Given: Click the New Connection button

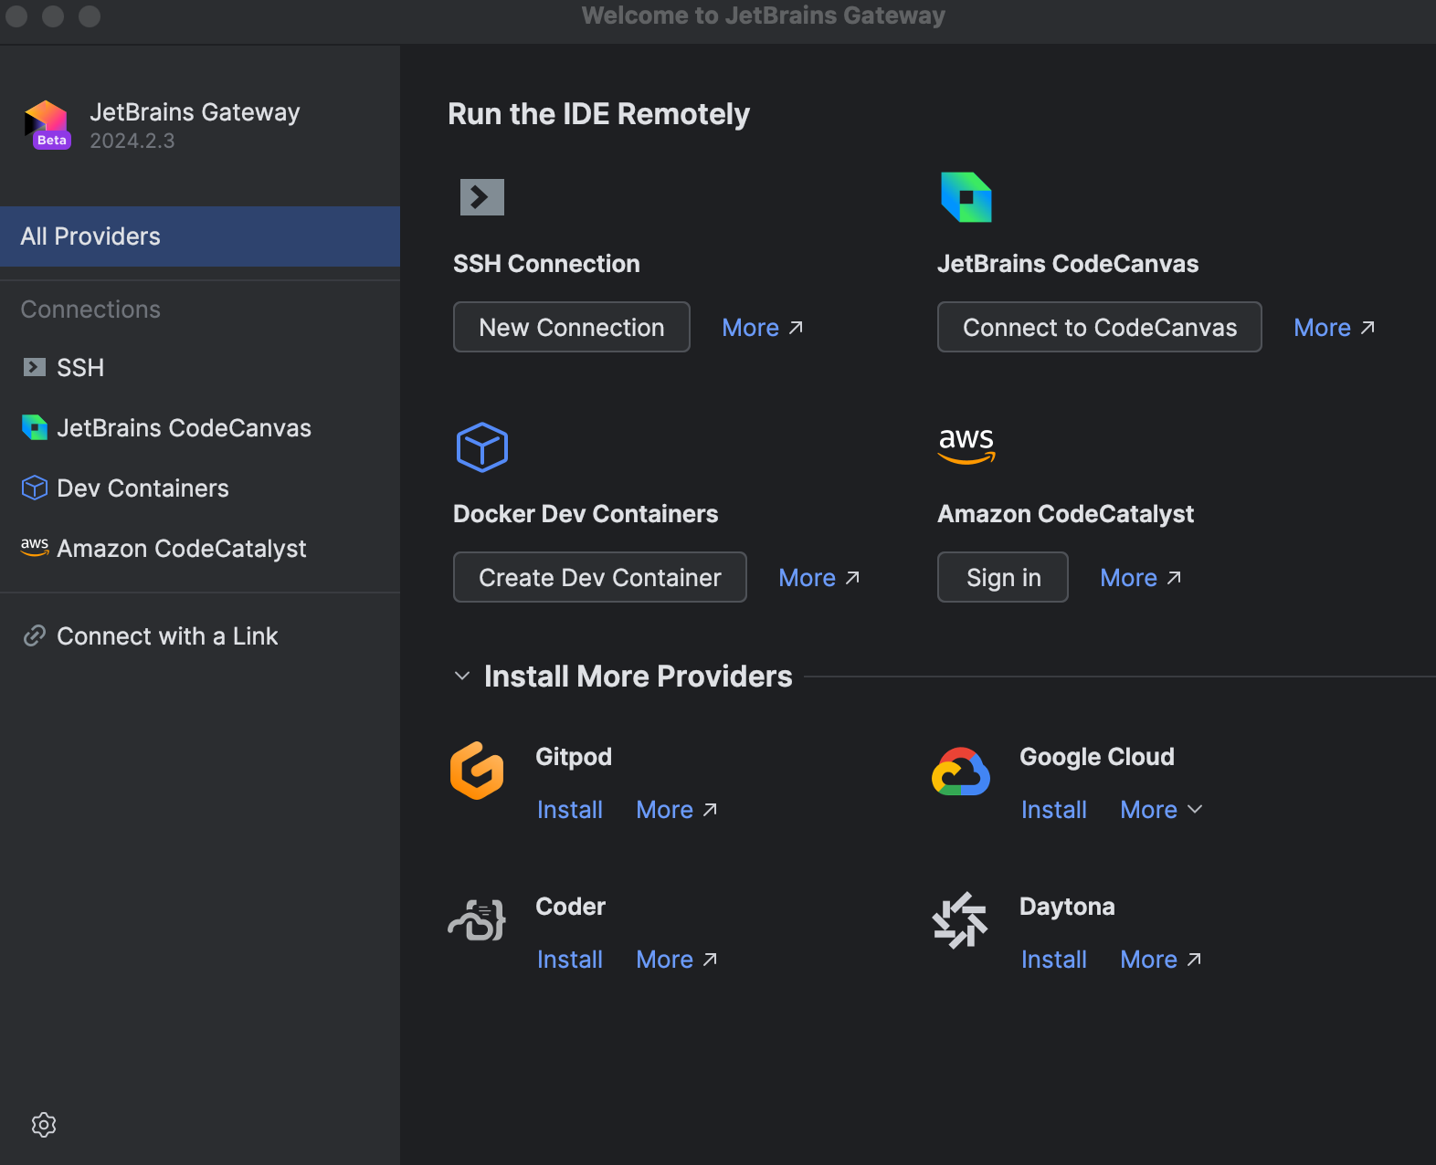Looking at the screenshot, I should click(x=572, y=328).
